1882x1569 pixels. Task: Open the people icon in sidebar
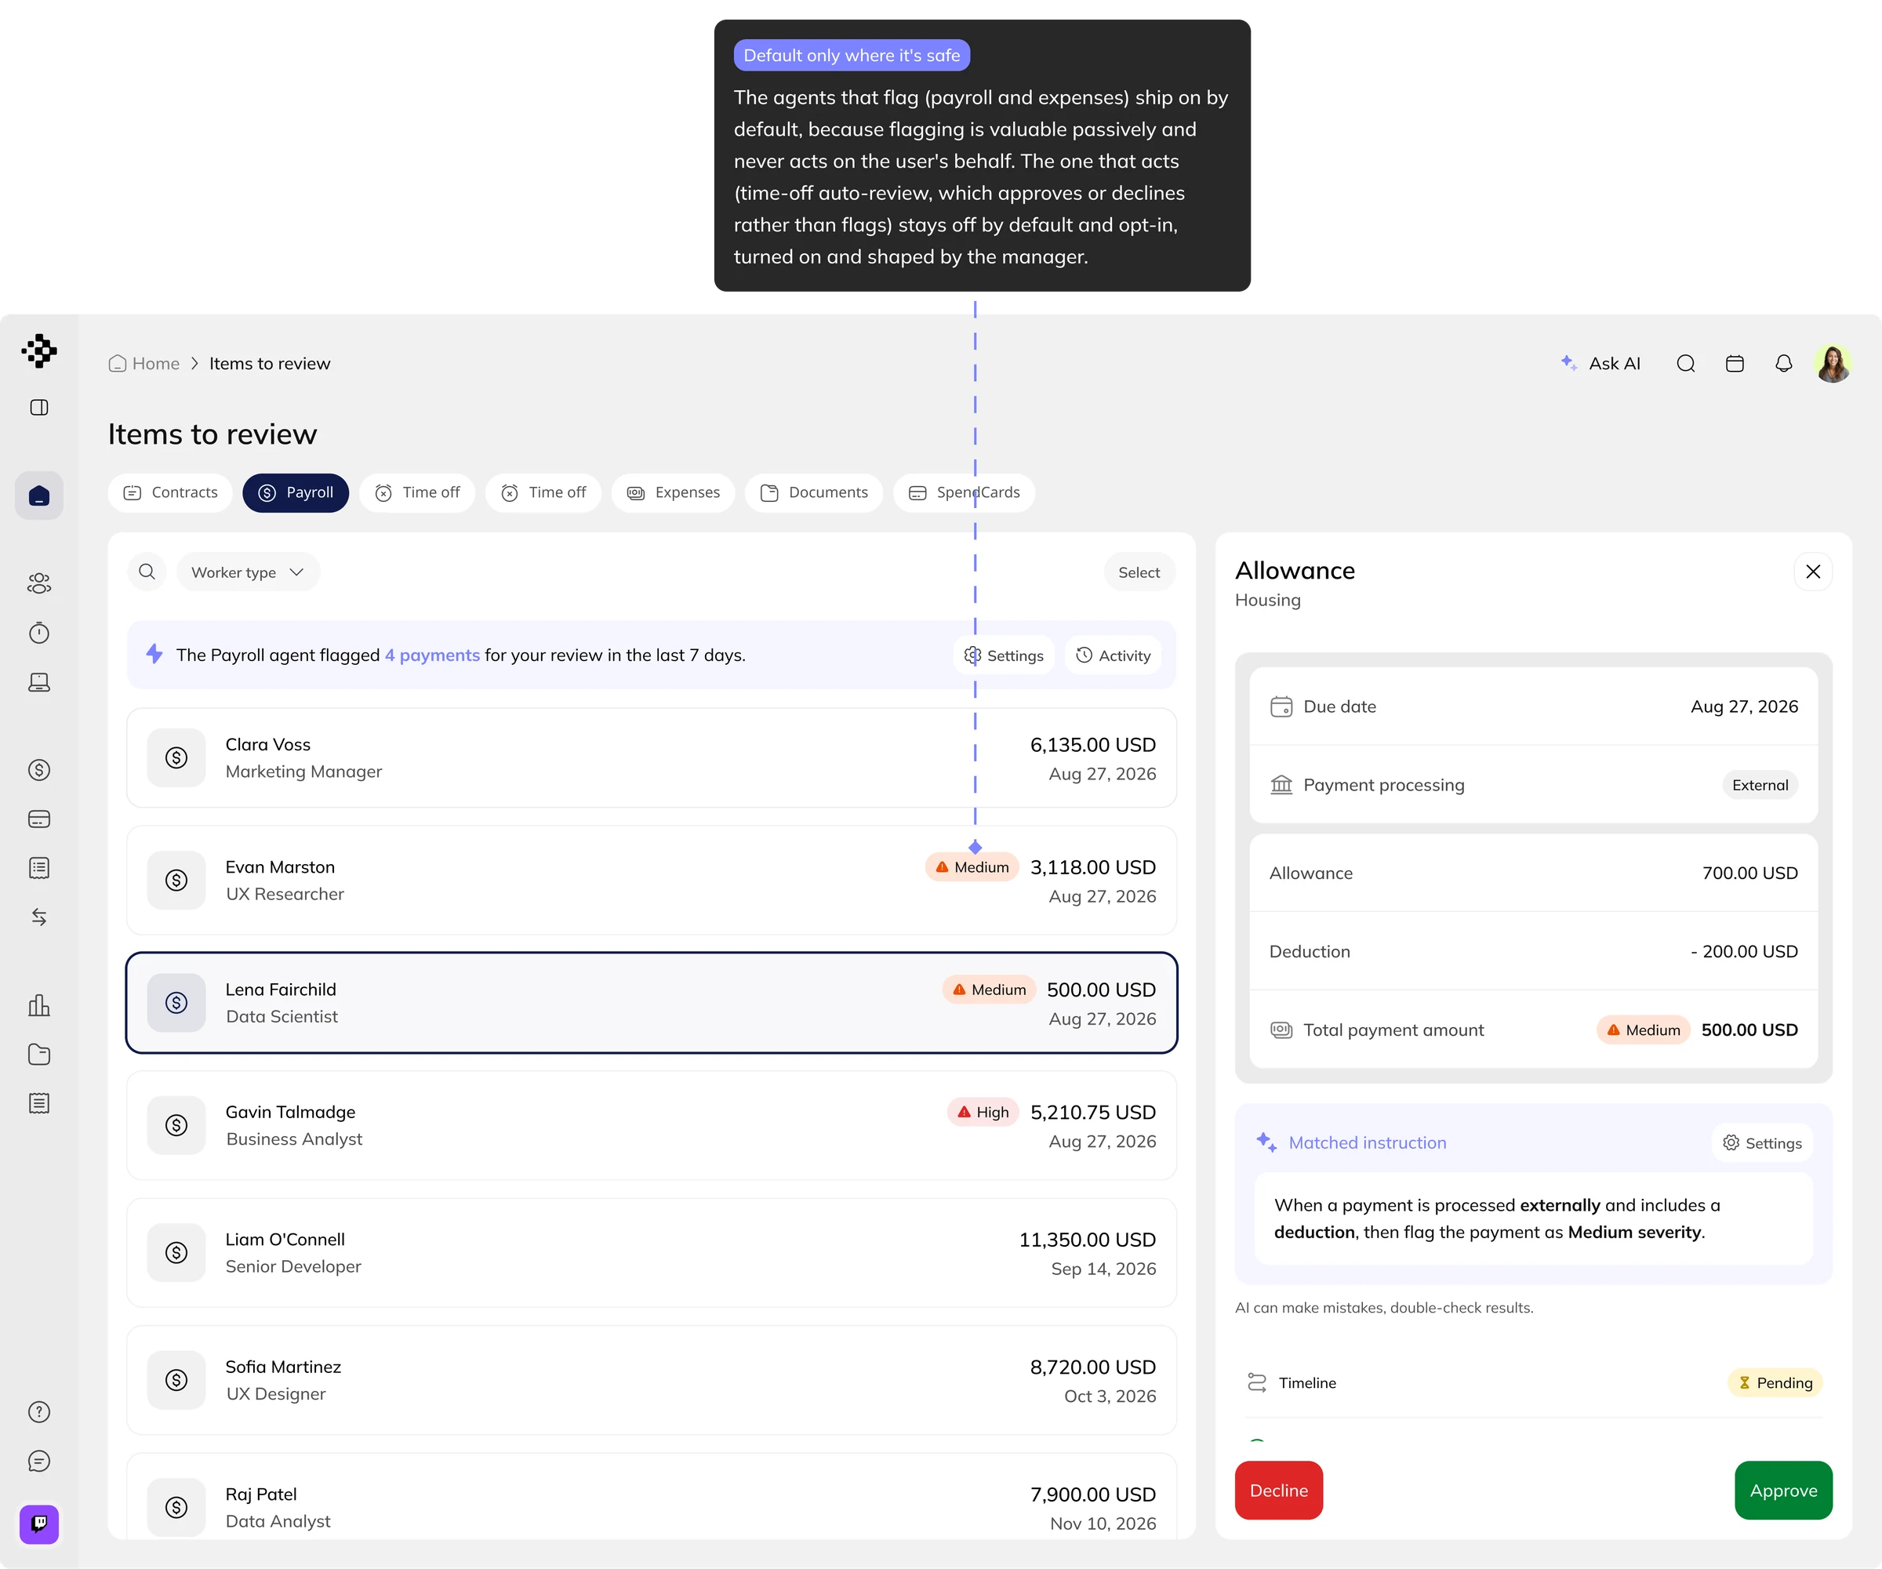(x=38, y=584)
